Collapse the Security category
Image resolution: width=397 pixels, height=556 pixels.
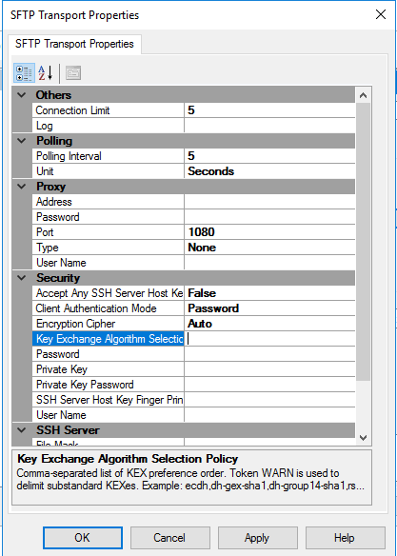tap(22, 278)
